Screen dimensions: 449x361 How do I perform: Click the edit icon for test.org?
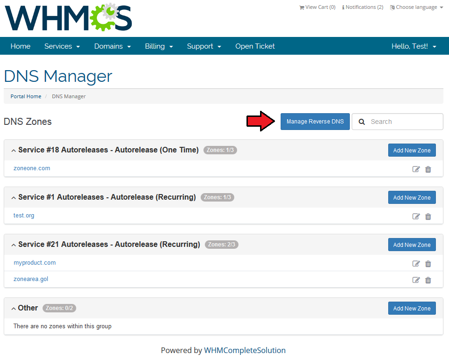click(416, 217)
